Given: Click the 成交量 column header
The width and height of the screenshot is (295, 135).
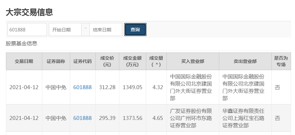Looking at the screenshot, I should coord(156,61).
